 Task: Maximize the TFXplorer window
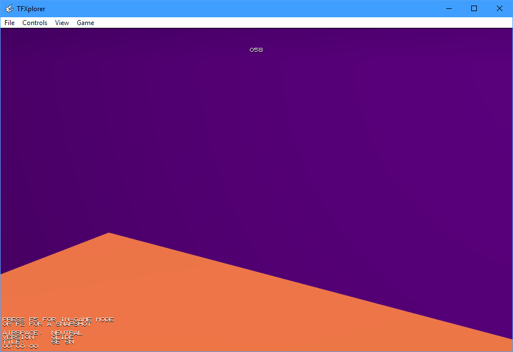[x=474, y=8]
